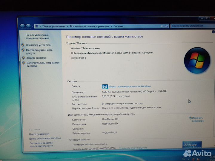This screenshot has width=215, height=161.
Task: Click the product code 00426-292-0000007-85516
Action: click(102, 148)
